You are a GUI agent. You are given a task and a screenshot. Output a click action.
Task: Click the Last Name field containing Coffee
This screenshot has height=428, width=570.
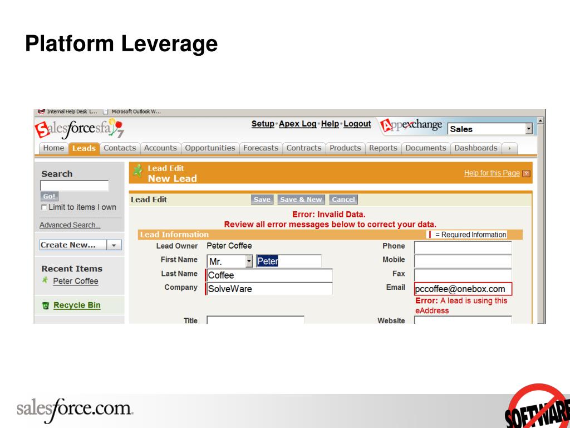(269, 275)
